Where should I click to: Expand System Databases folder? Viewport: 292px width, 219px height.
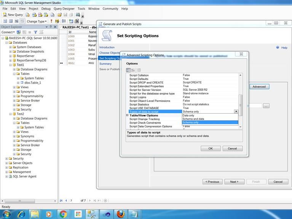[10, 47]
